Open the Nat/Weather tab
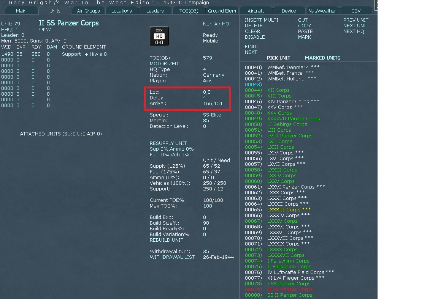The height and width of the screenshot is (299, 438). [x=322, y=11]
